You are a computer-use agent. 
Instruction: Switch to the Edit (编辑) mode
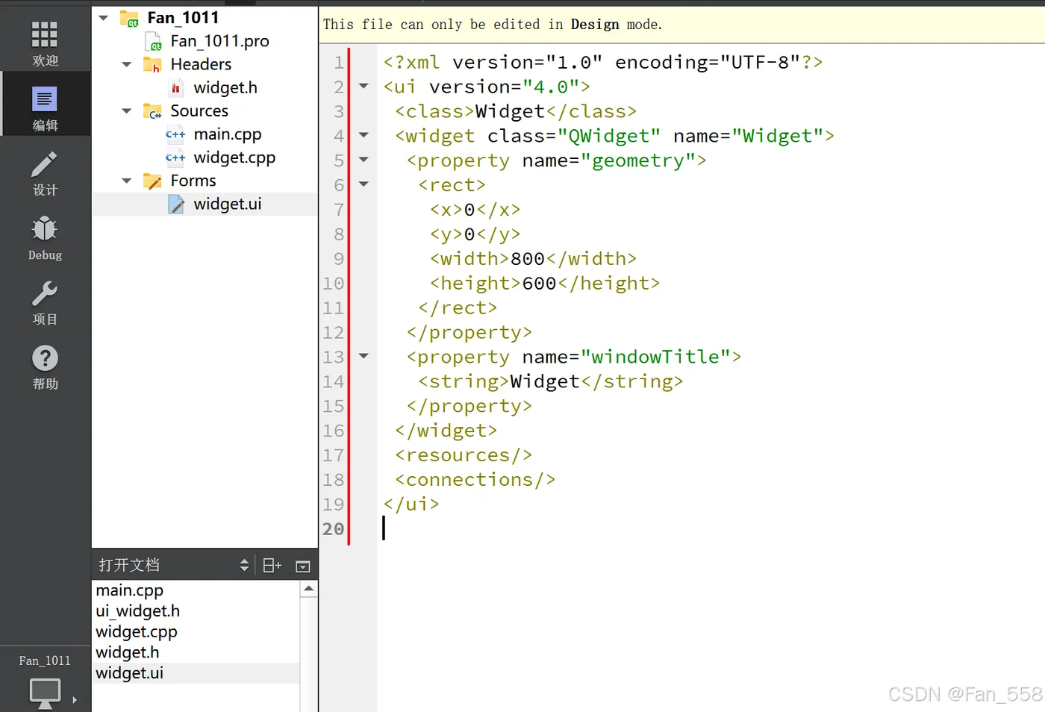point(45,104)
